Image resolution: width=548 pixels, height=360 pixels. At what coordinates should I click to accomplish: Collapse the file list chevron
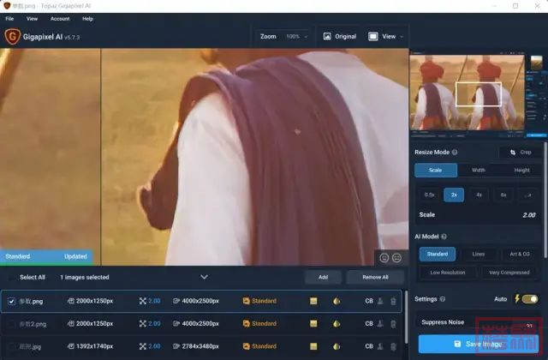pyautogui.click(x=204, y=277)
